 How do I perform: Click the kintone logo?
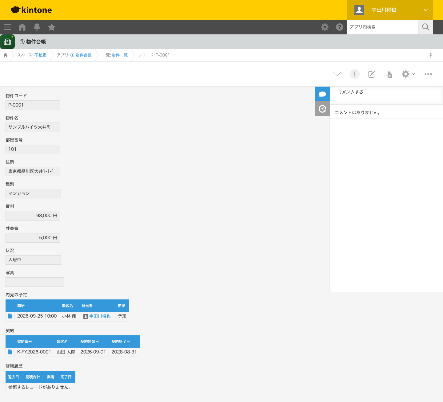pos(31,10)
